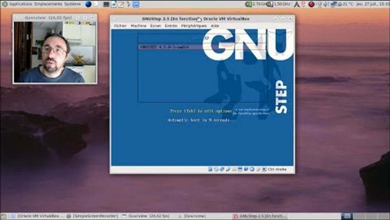Image resolution: width=390 pixels, height=220 pixels.
Task: Click the USB devices icon in VirtualBox status bar
Action: pos(228,169)
